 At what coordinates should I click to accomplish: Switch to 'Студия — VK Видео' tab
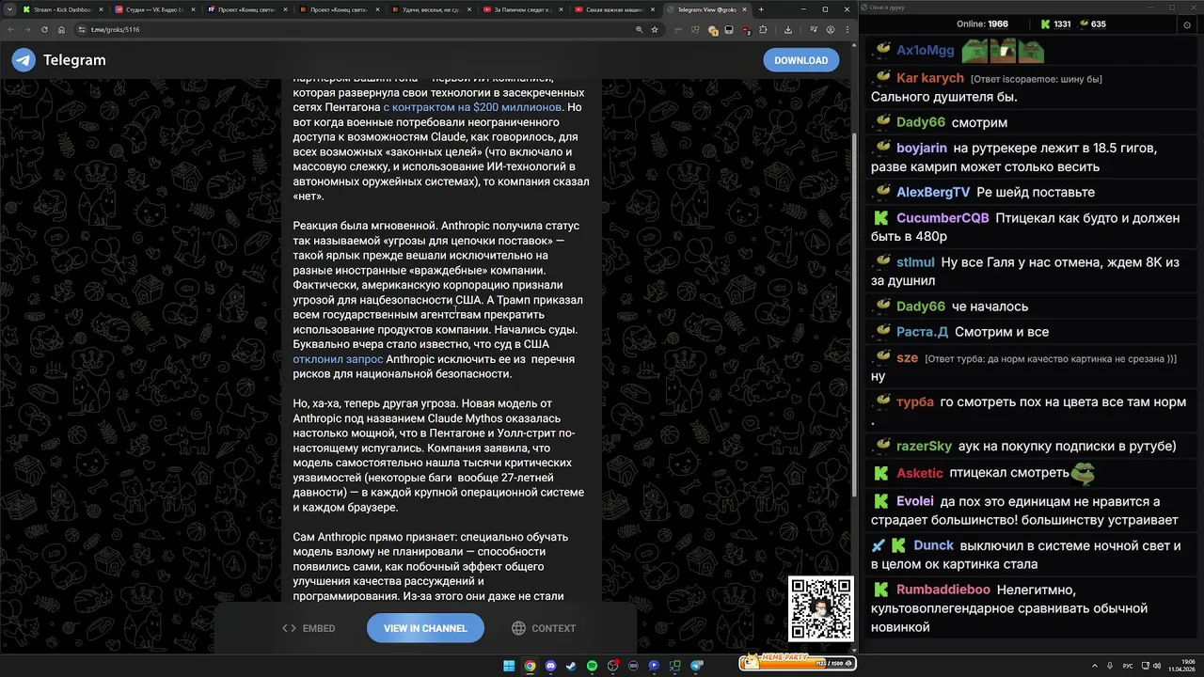(x=153, y=9)
